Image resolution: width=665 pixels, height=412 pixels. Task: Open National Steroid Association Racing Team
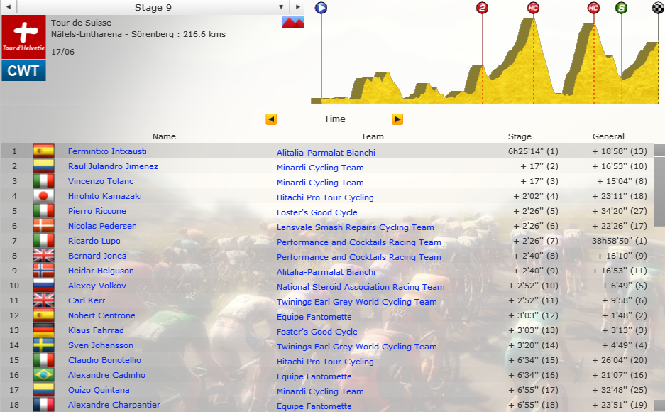[x=361, y=287]
